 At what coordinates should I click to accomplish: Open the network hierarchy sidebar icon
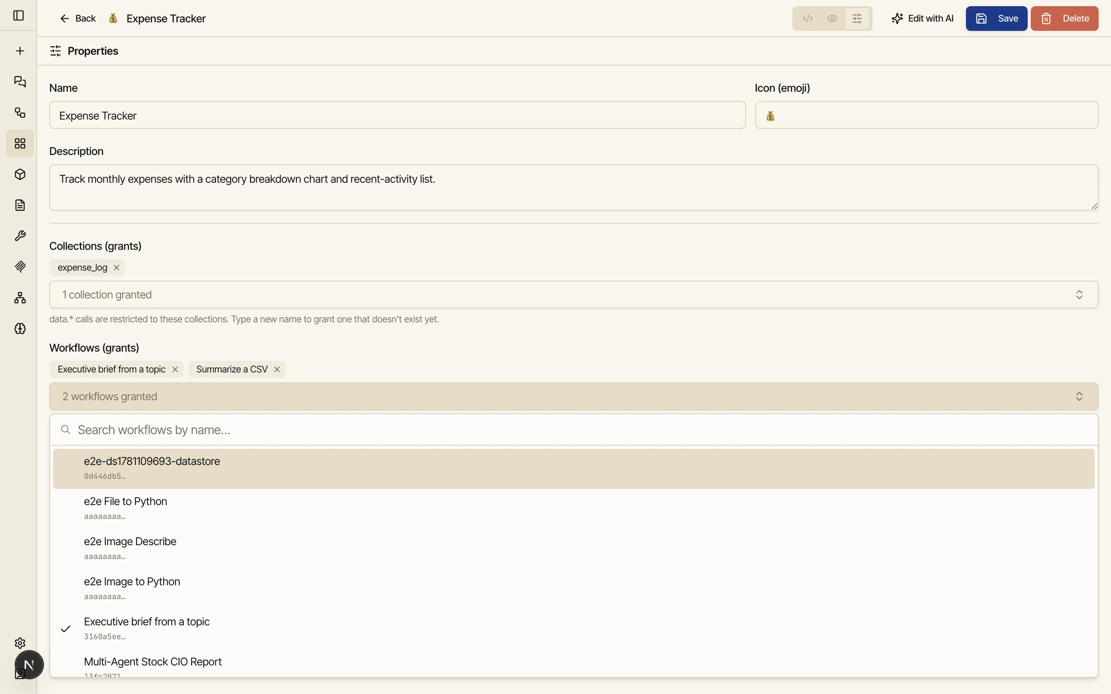(20, 298)
